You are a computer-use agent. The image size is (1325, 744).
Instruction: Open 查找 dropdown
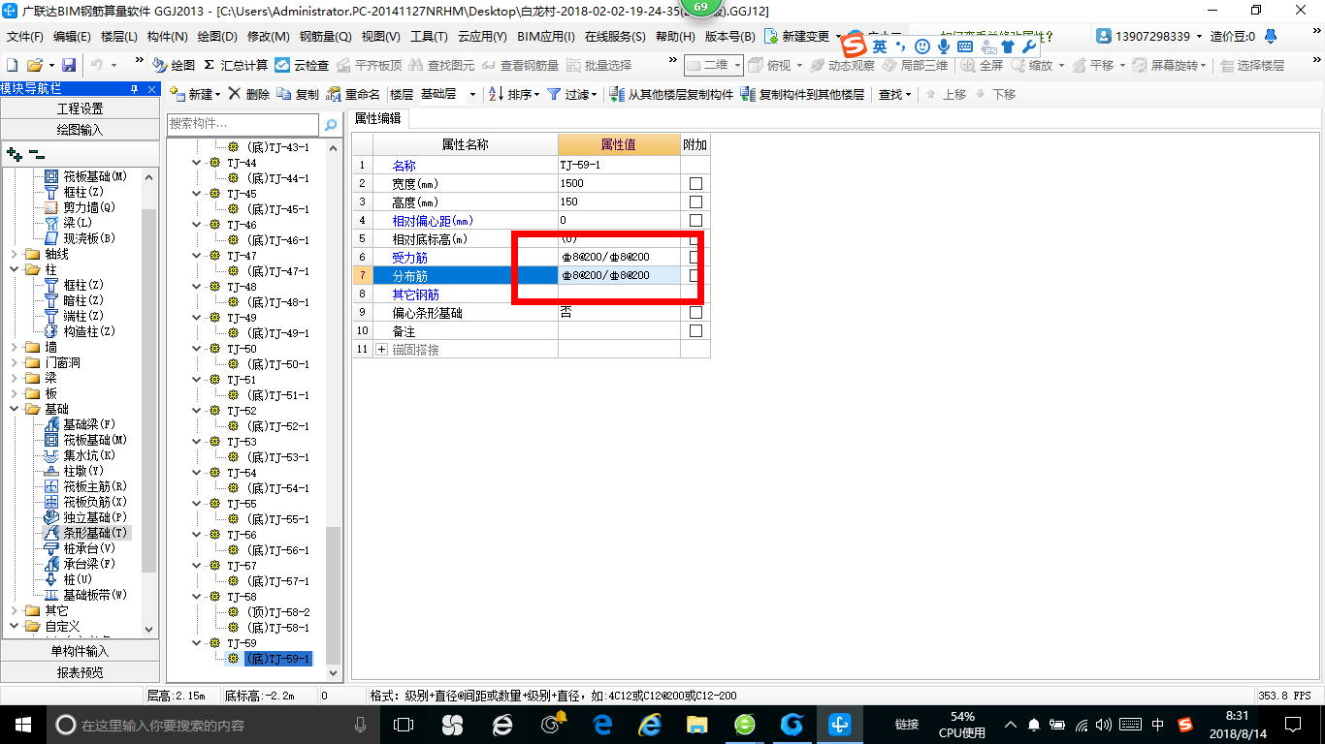click(895, 94)
